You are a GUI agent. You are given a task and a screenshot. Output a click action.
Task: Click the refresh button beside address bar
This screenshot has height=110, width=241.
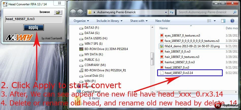171,12
